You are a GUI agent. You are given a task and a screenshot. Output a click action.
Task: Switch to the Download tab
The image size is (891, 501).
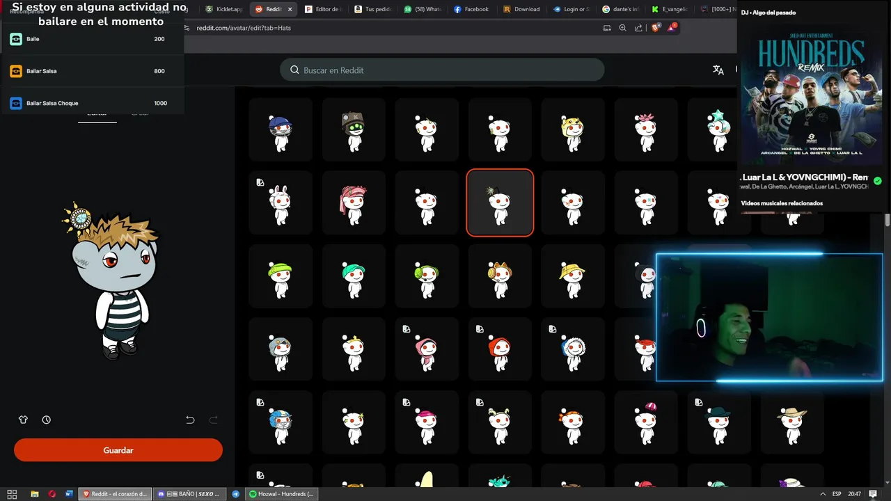521,9
